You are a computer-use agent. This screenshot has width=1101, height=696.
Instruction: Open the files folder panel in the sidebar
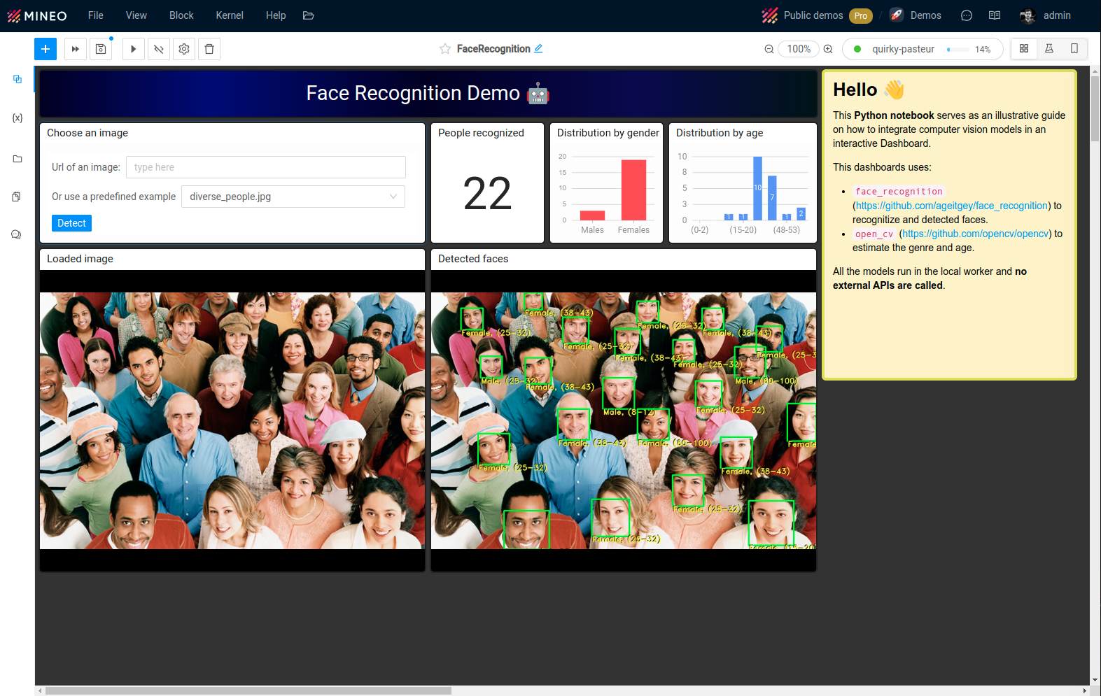[x=17, y=159]
